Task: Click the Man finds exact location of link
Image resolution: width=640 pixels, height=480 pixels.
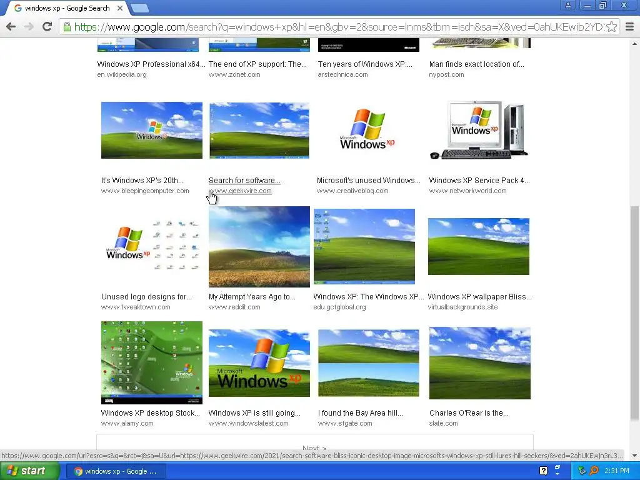Action: point(477,64)
